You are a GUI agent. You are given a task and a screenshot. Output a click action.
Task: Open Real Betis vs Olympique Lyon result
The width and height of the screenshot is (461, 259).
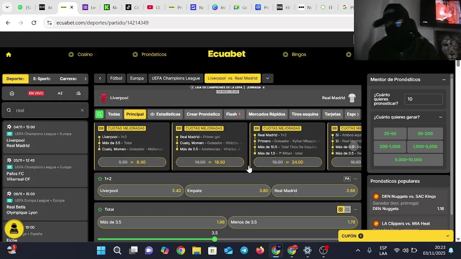pos(45,204)
